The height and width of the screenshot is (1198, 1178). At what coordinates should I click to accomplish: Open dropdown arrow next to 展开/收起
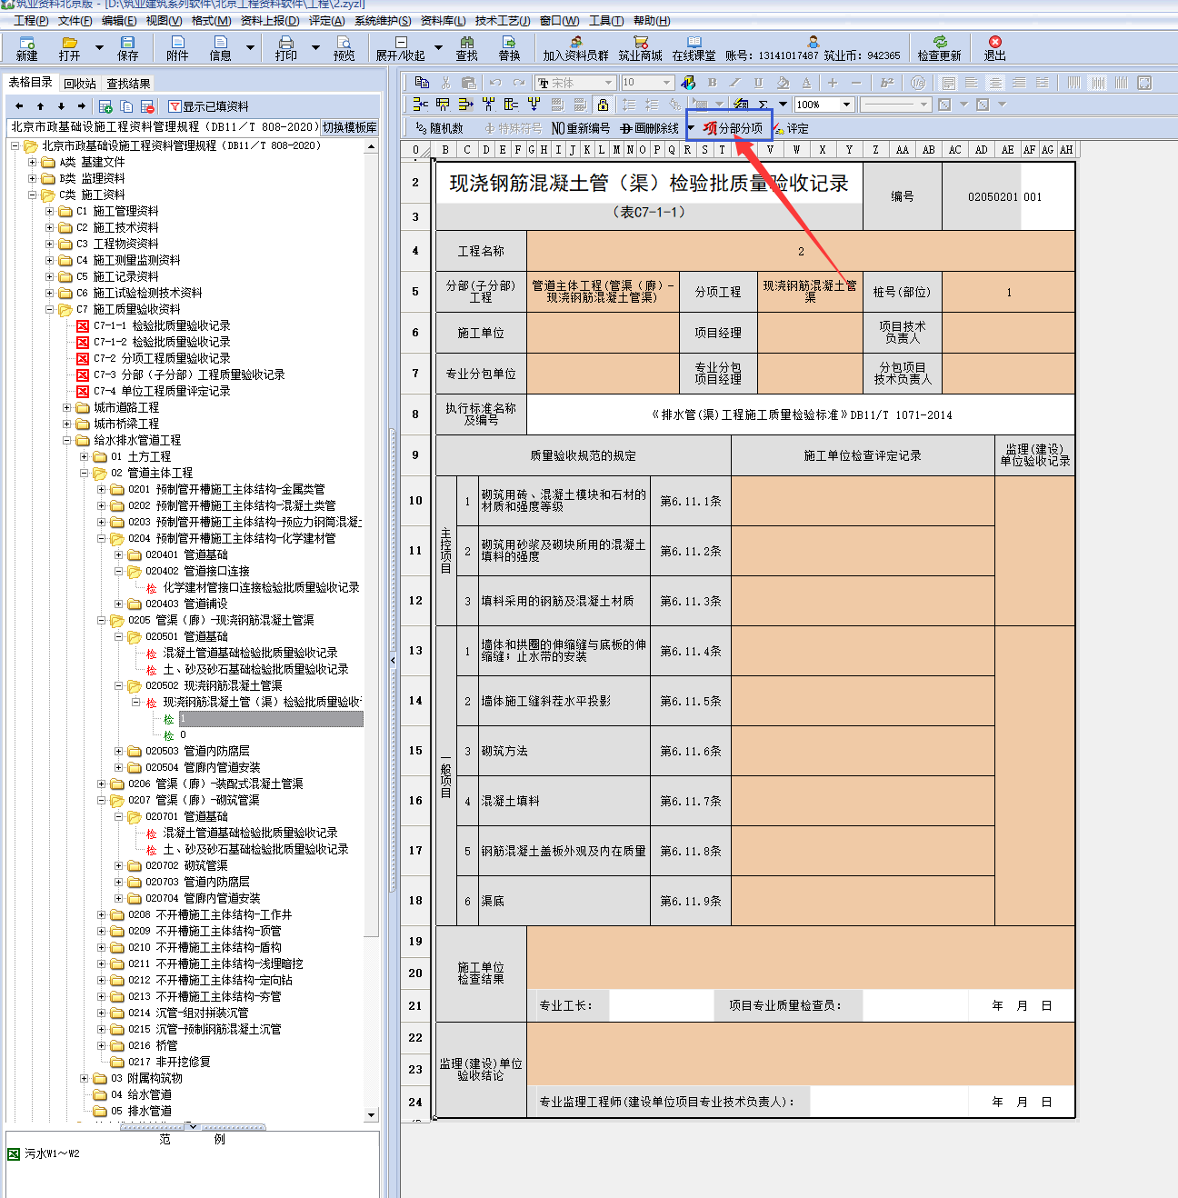point(438,47)
